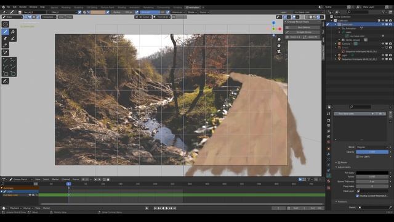Image resolution: width=394 pixels, height=222 pixels.
Task: Jump to the last frame
Action: click(174, 208)
